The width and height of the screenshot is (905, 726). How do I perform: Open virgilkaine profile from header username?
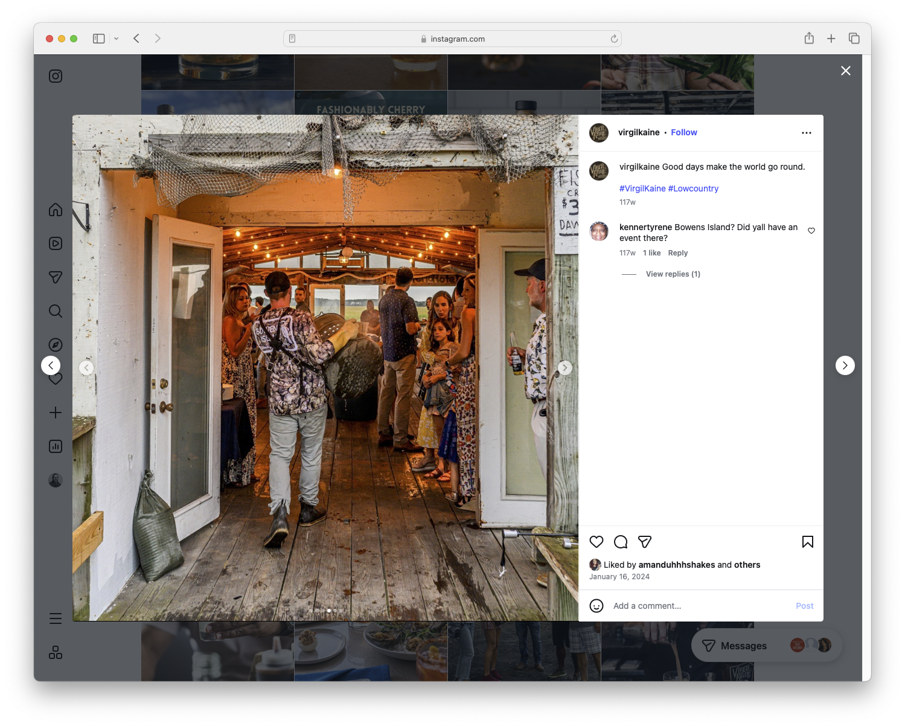coord(639,132)
